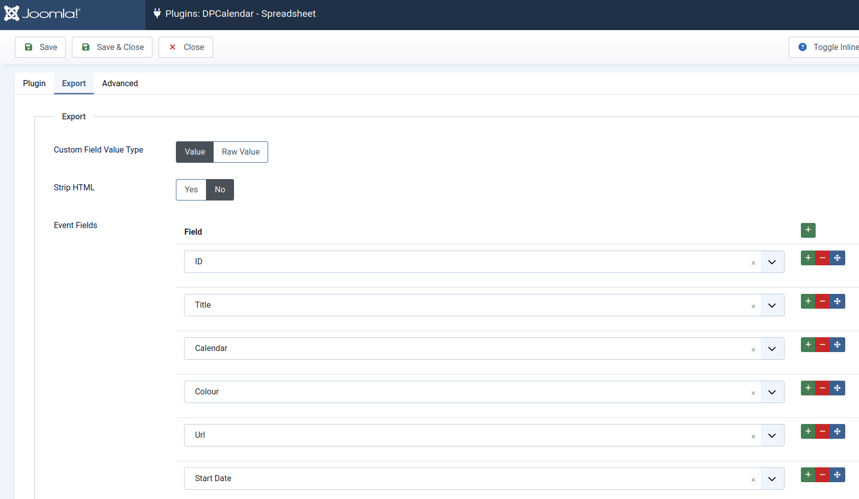Viewport: 859px width, 499px height.
Task: Set Custom Field Value Type to Raw Value
Action: click(x=241, y=152)
